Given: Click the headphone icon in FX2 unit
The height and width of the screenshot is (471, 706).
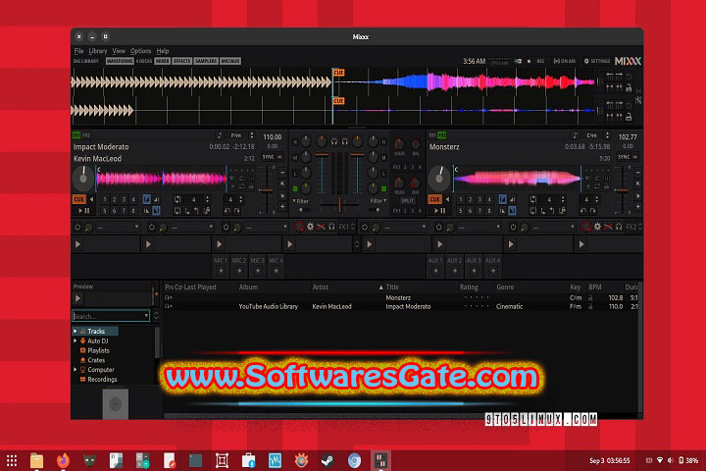Looking at the screenshot, I should [x=619, y=227].
